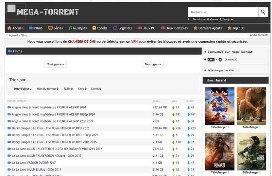The height and width of the screenshot is (176, 272).
Task: Click Télécharger under Sonic 3 poster
Action: [220, 127]
